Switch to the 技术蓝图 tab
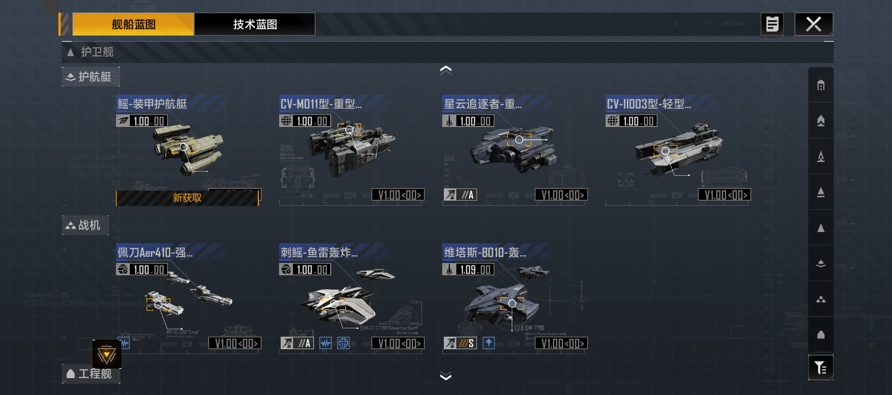 [255, 24]
